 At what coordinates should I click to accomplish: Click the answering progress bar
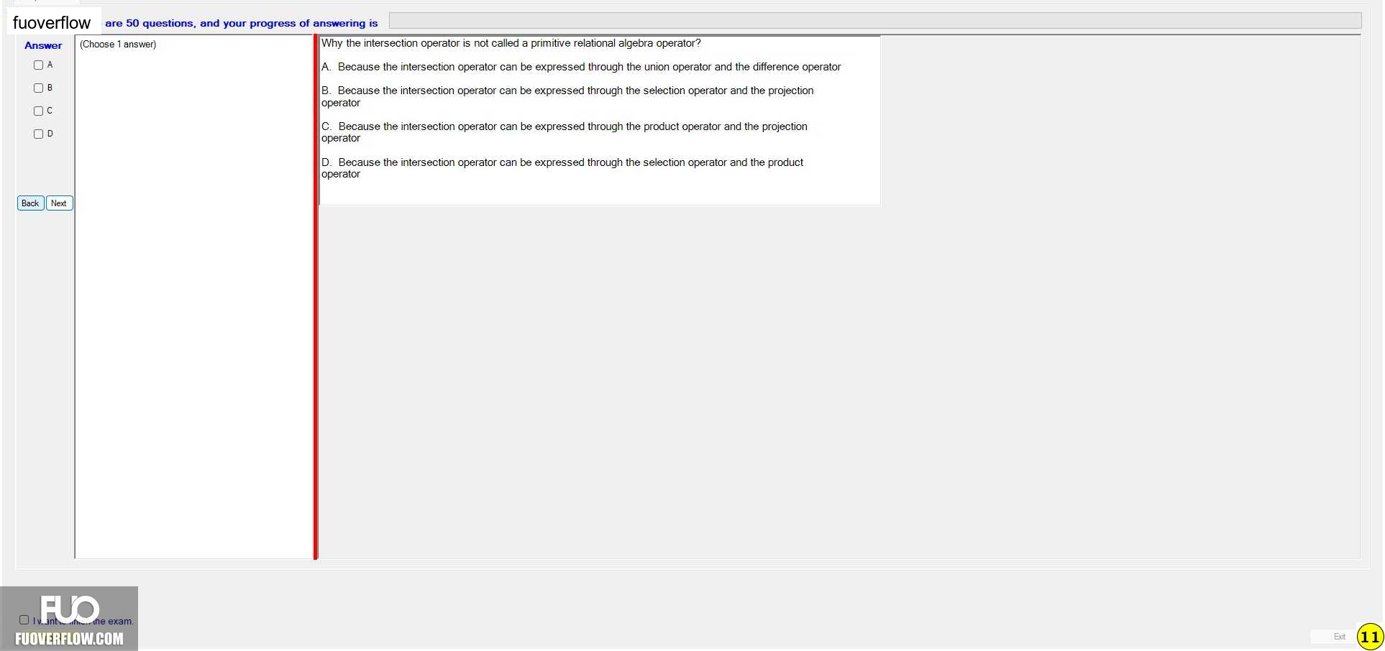pos(875,21)
